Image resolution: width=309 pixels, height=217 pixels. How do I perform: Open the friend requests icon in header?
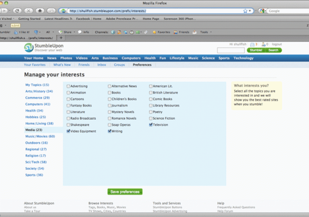pyautogui.click(x=263, y=44)
